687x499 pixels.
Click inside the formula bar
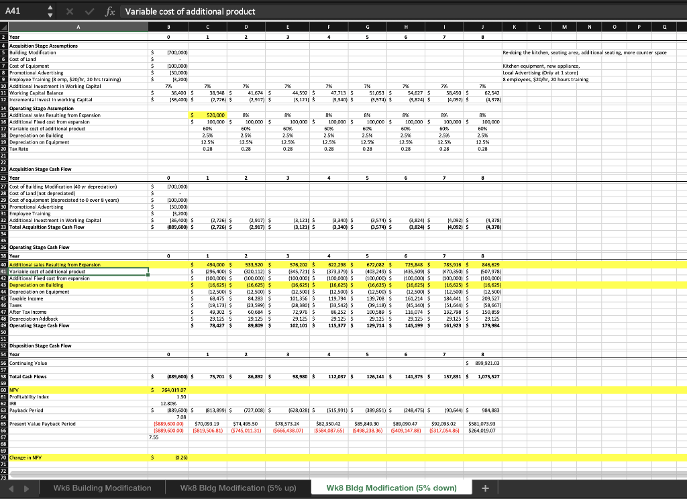pos(268,11)
